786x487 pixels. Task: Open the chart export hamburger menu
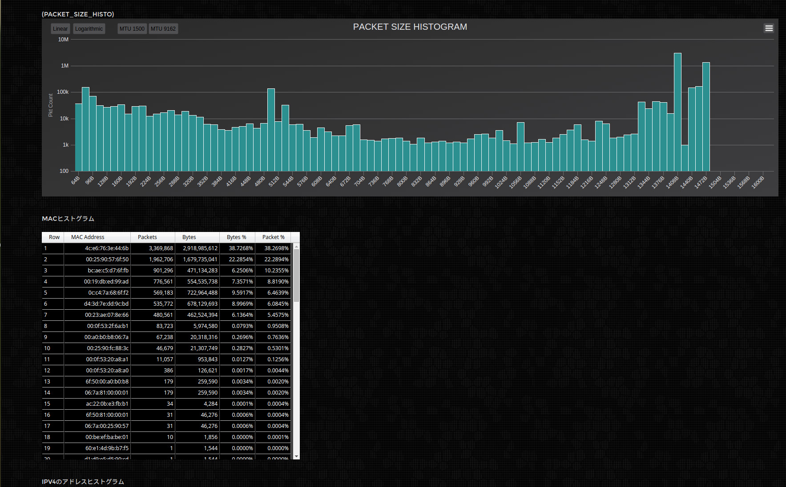(768, 28)
